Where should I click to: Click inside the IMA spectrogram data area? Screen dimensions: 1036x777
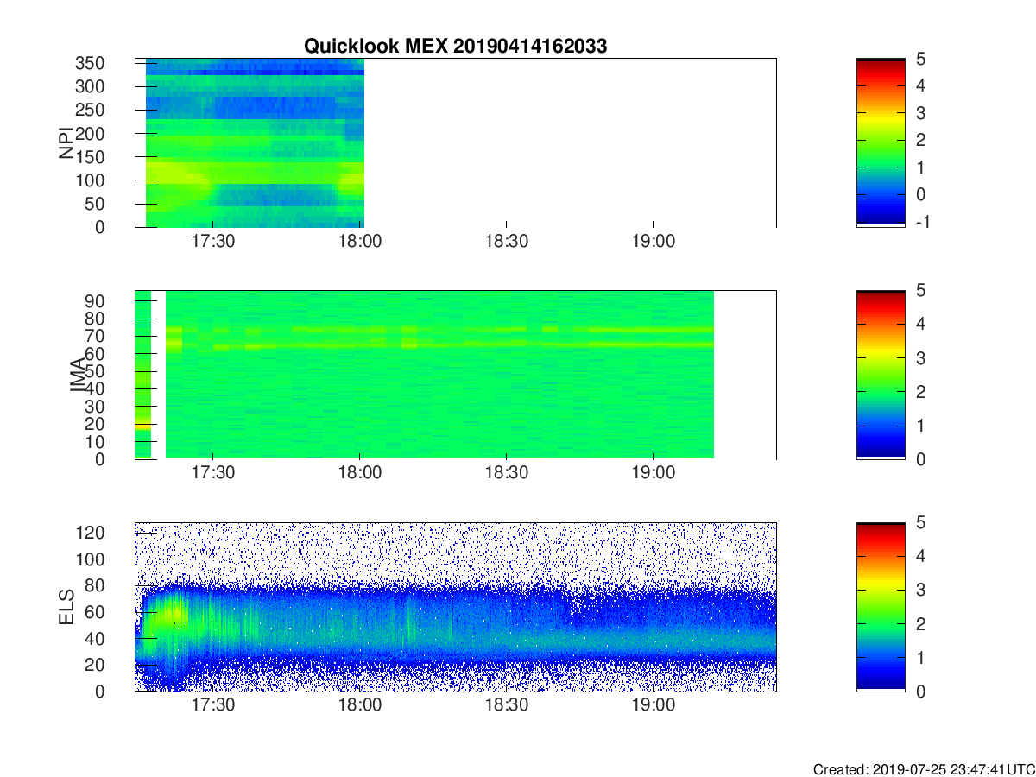coord(439,375)
